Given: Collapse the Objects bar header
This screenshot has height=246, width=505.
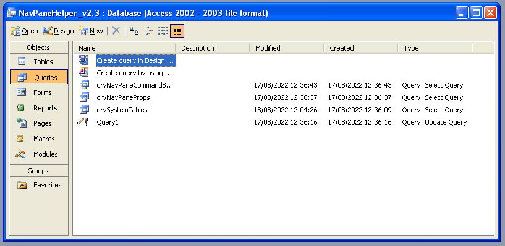Looking at the screenshot, I should [39, 47].
